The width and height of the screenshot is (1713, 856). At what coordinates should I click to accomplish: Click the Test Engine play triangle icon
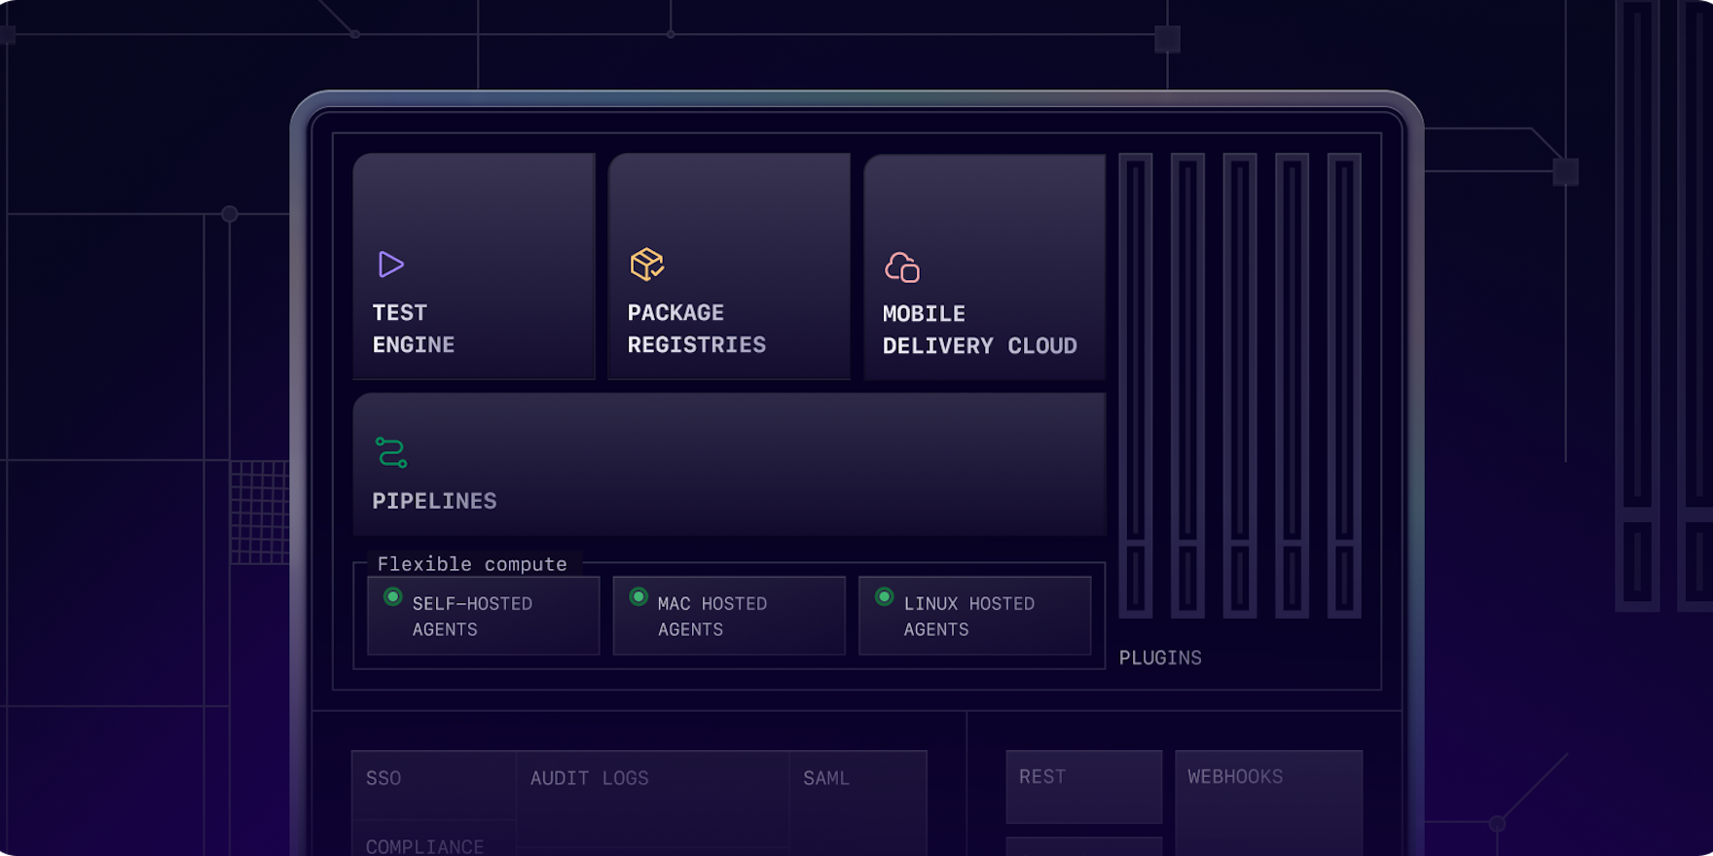[390, 265]
